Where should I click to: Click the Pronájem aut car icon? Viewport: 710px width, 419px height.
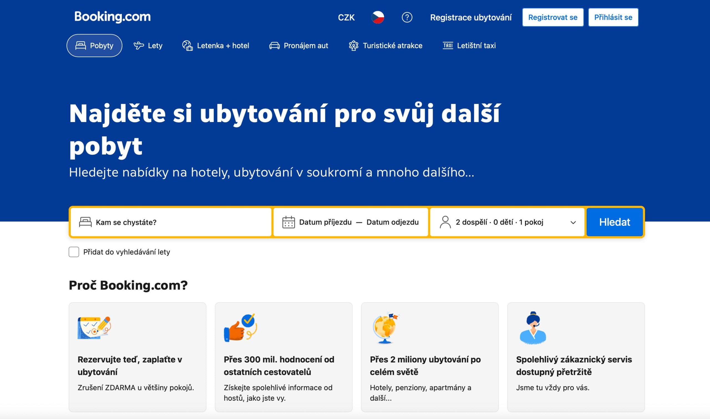pos(274,45)
